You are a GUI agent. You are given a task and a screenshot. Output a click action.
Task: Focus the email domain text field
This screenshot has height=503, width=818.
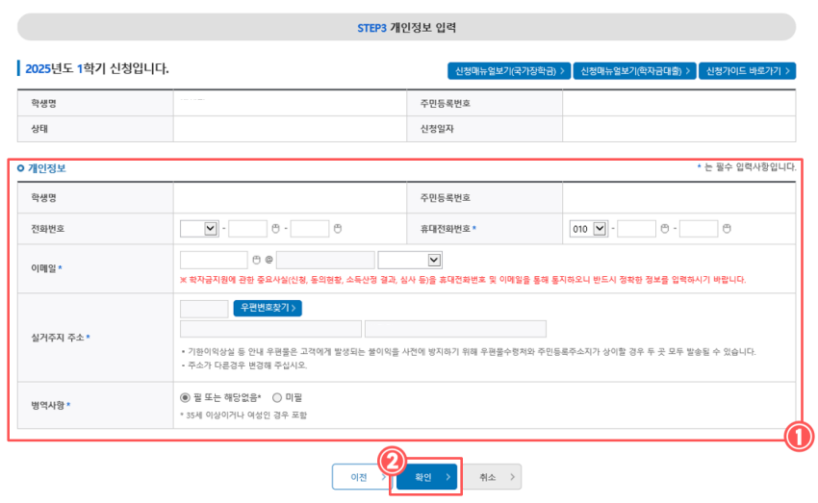click(325, 260)
